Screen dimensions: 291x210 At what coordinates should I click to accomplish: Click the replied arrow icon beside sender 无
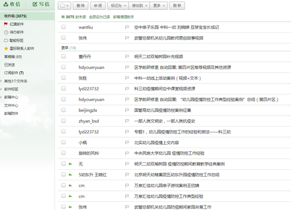point(70,164)
